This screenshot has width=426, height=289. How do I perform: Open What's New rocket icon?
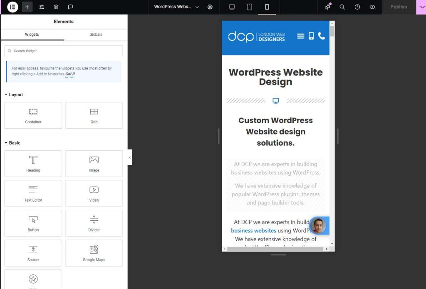(328, 7)
